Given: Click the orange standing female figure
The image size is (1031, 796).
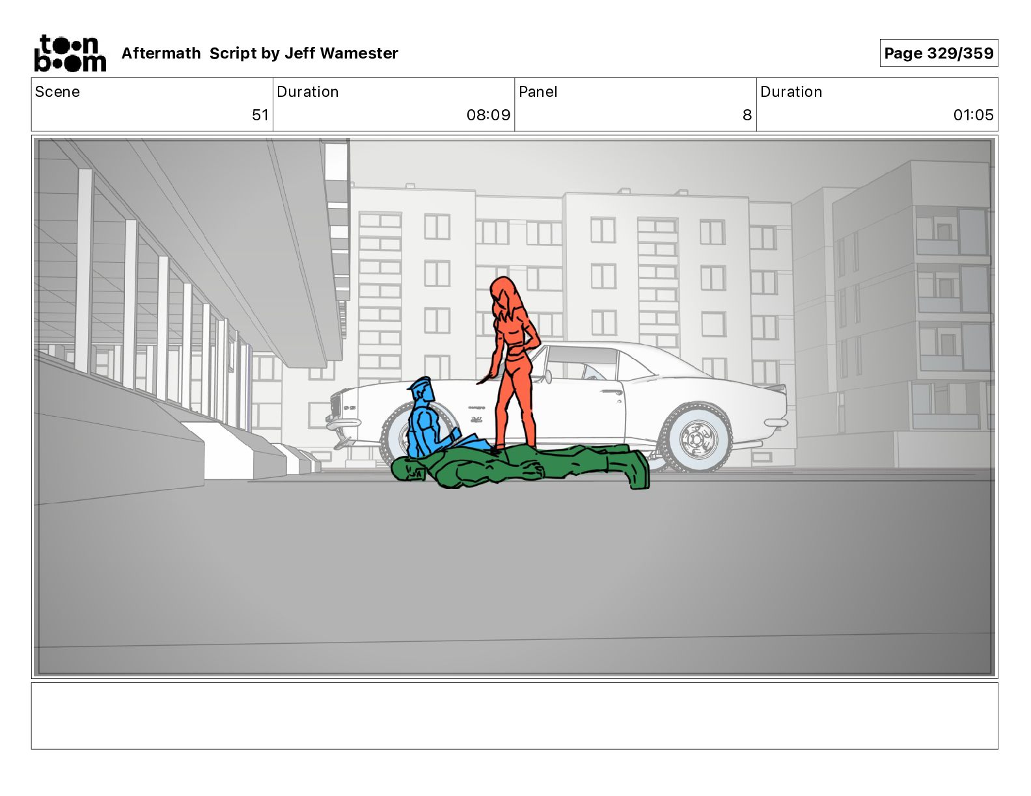Looking at the screenshot, I should point(514,362).
